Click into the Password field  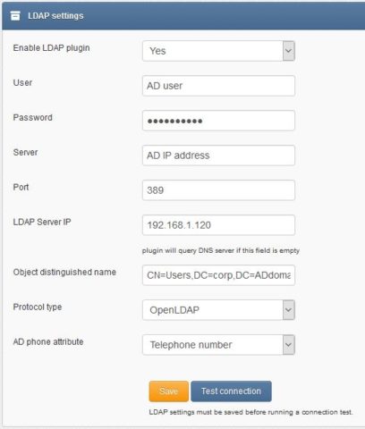point(218,121)
